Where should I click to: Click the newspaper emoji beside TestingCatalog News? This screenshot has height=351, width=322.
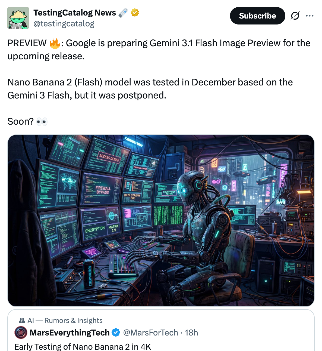coord(123,13)
